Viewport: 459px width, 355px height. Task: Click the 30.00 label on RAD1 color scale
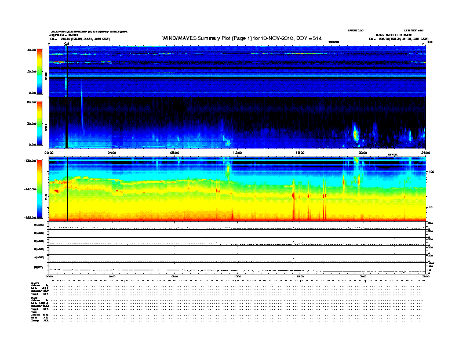(x=31, y=124)
